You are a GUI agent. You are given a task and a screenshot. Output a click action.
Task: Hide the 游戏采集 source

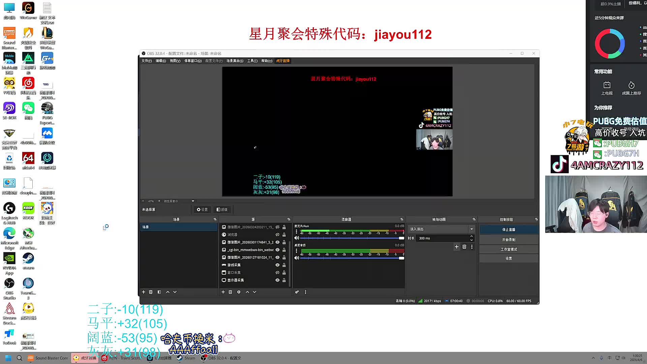point(277,265)
